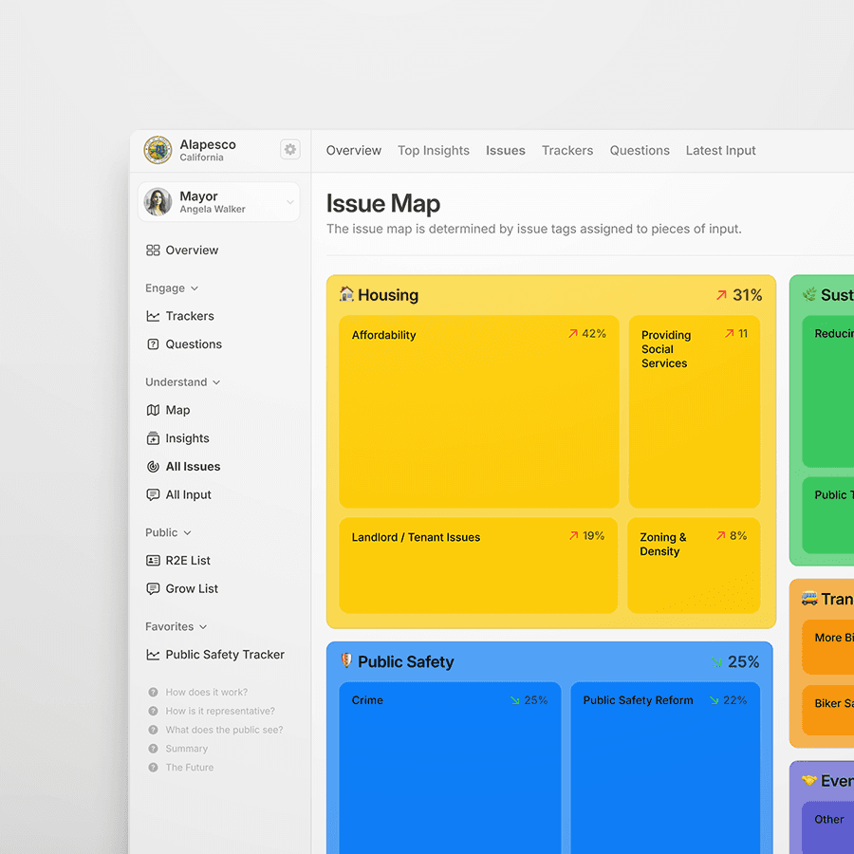Click the Public Safety shield icon

346,660
